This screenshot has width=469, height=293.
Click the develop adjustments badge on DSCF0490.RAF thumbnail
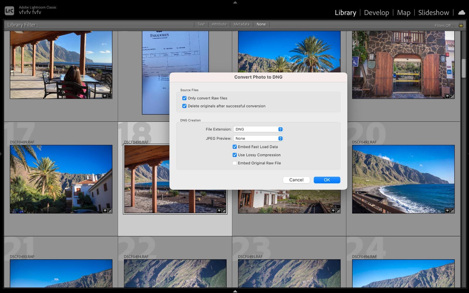[x=224, y=211]
